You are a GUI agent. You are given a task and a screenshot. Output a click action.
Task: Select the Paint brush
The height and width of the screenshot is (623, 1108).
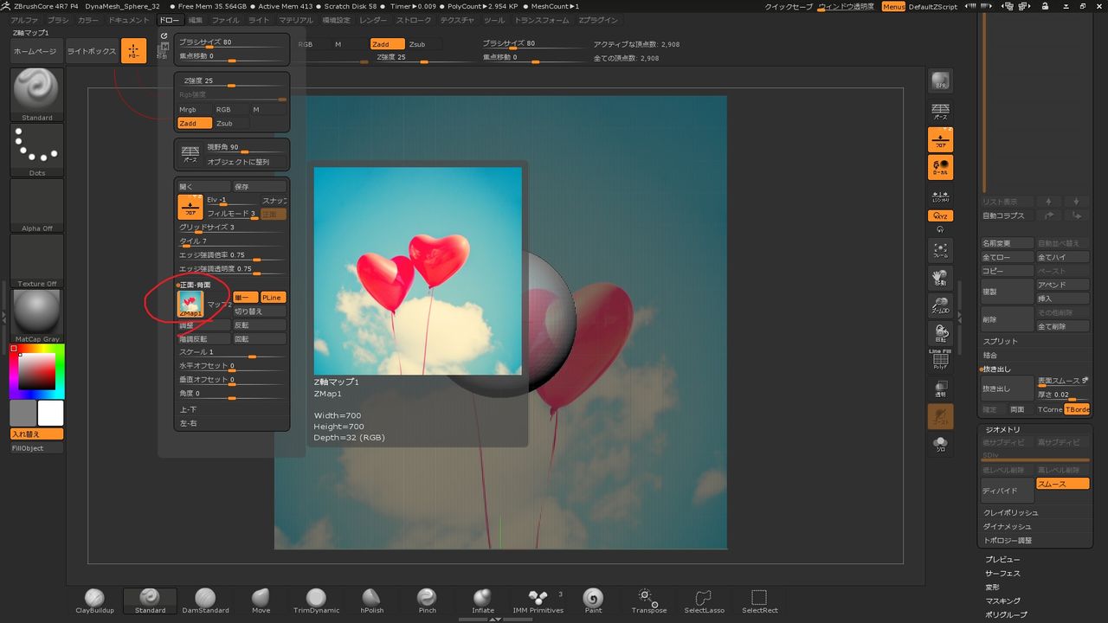pos(593,601)
